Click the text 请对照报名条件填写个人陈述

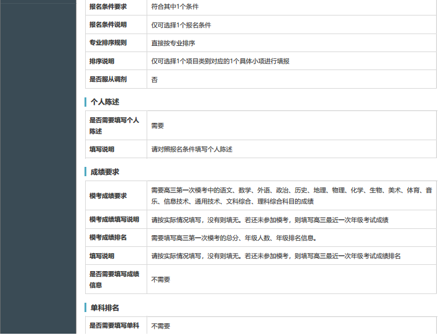coord(192,150)
